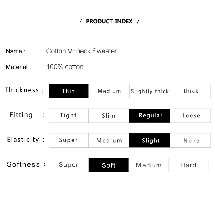This screenshot has height=198, width=215.
Task: Select the Soft softness option
Action: (109, 165)
